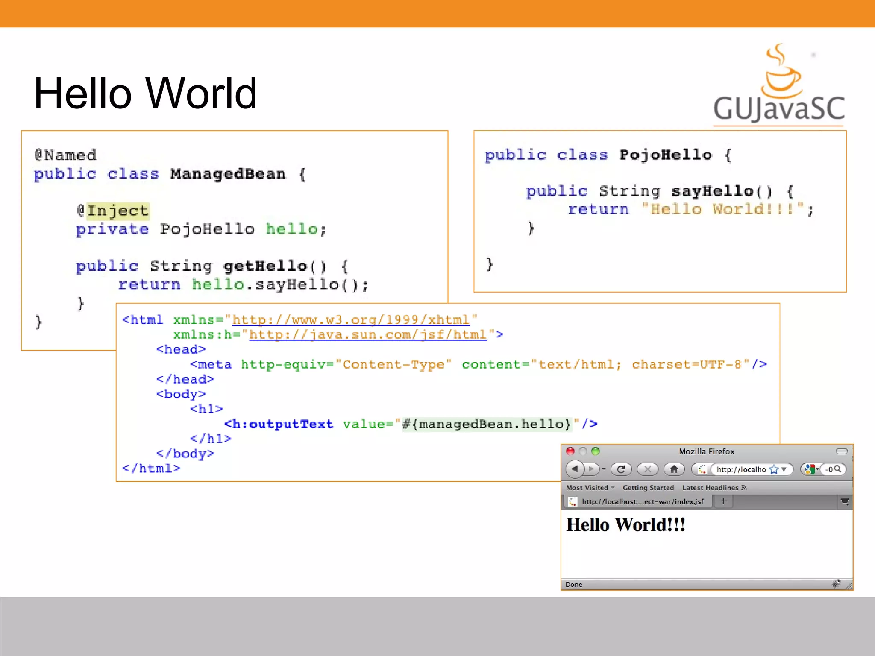Viewport: 875px width, 656px height.
Task: Open the history dropdown beside forward button
Action: (604, 469)
